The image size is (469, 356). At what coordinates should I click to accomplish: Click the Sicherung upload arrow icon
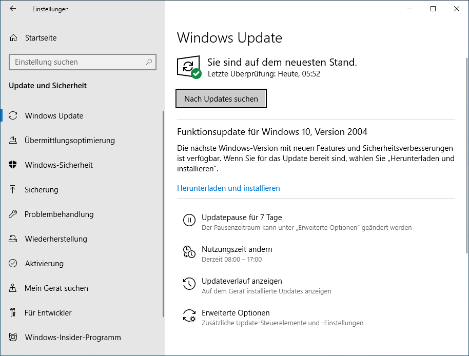pos(13,190)
